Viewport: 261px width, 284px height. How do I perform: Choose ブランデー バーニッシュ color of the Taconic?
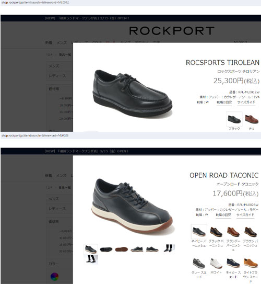click(x=233, y=232)
